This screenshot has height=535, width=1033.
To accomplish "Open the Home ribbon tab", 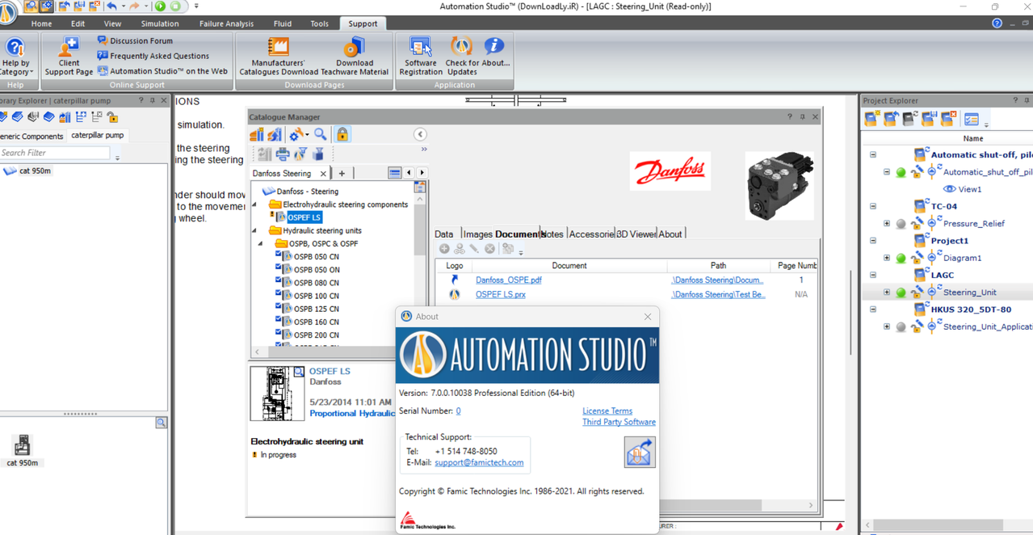I will pyautogui.click(x=41, y=23).
